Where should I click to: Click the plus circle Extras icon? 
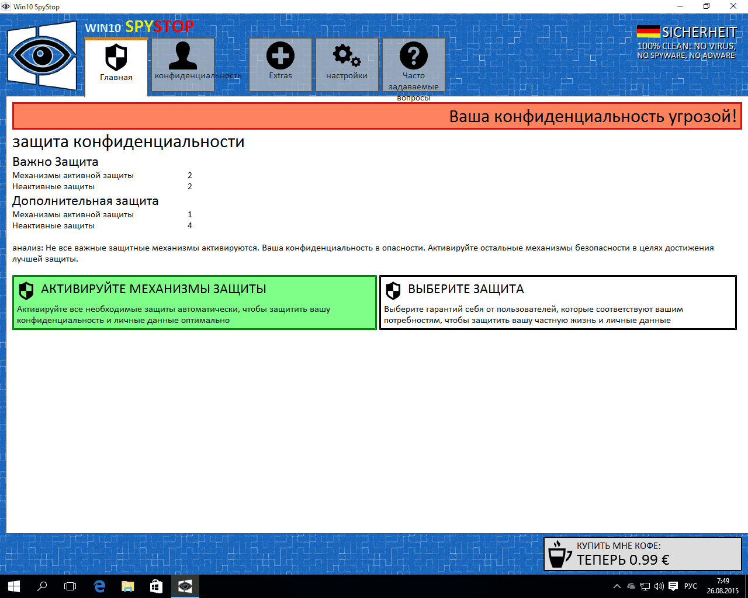[280, 55]
